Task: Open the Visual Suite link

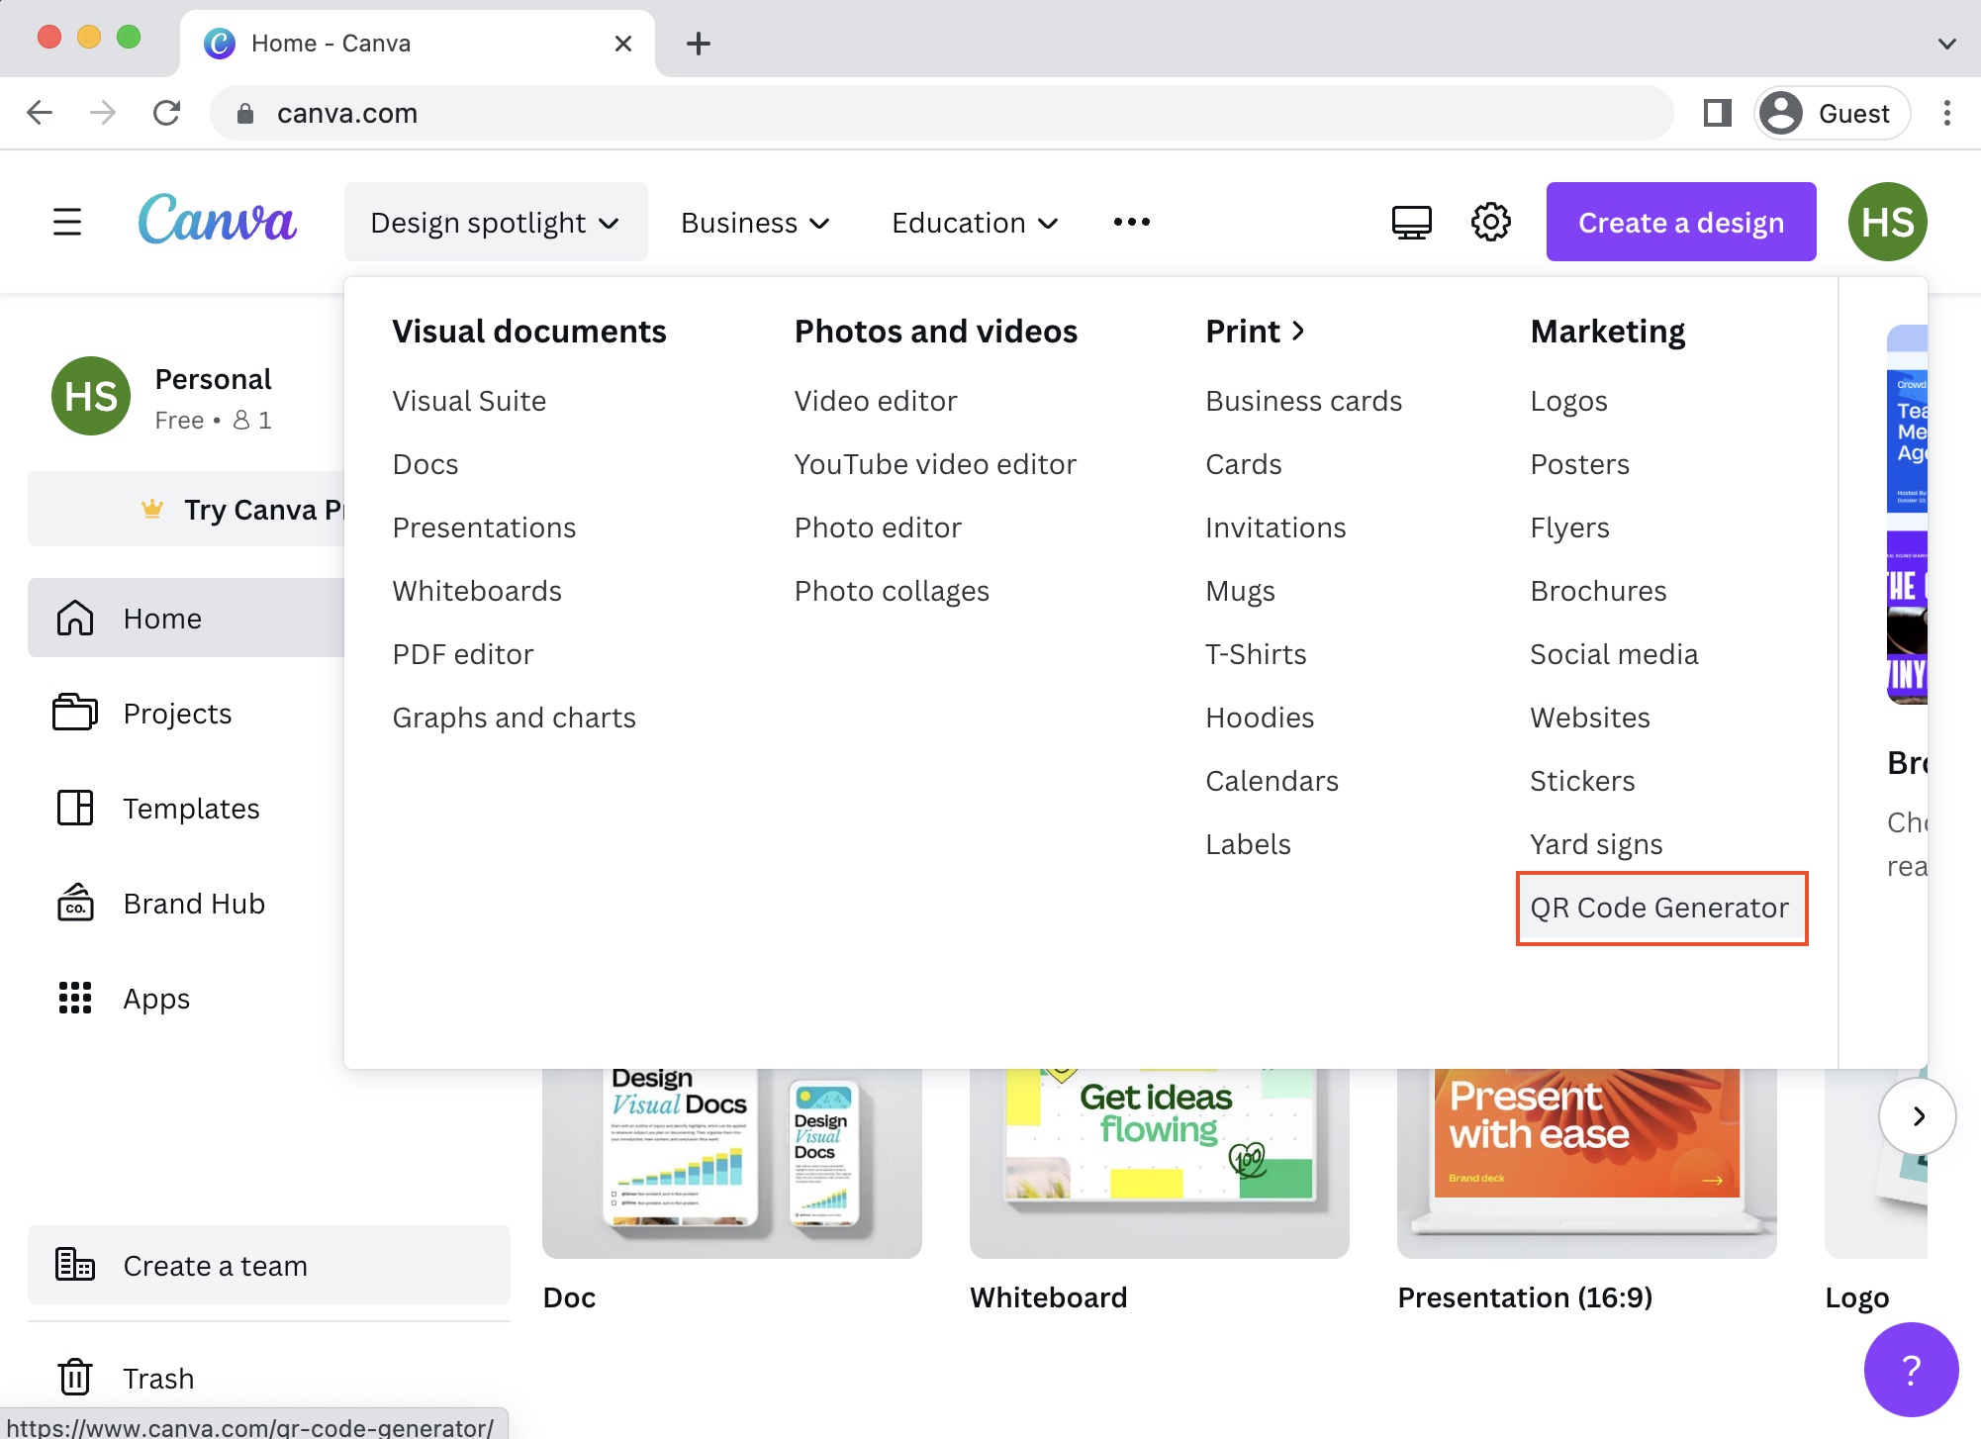Action: point(469,400)
